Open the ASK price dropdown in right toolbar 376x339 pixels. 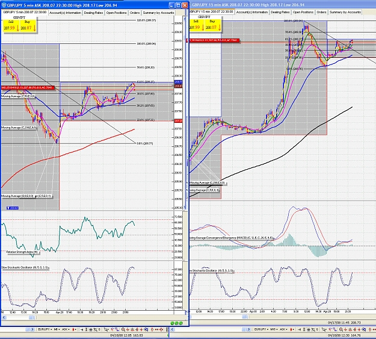click(284, 329)
